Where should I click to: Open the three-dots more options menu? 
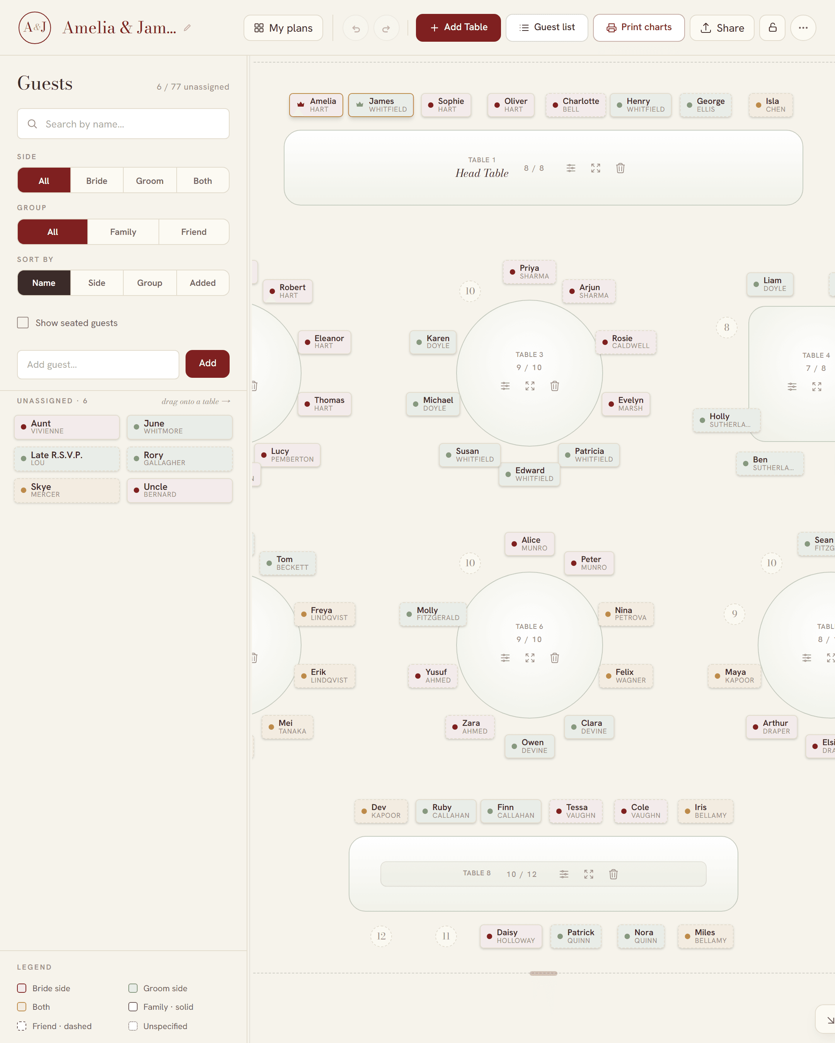[x=803, y=27]
